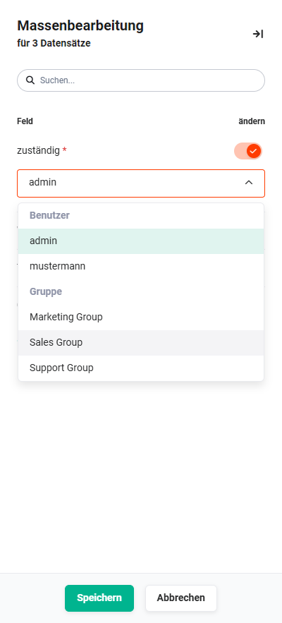The height and width of the screenshot is (623, 282).
Task: Choose mustermann user option
Action: (x=141, y=267)
